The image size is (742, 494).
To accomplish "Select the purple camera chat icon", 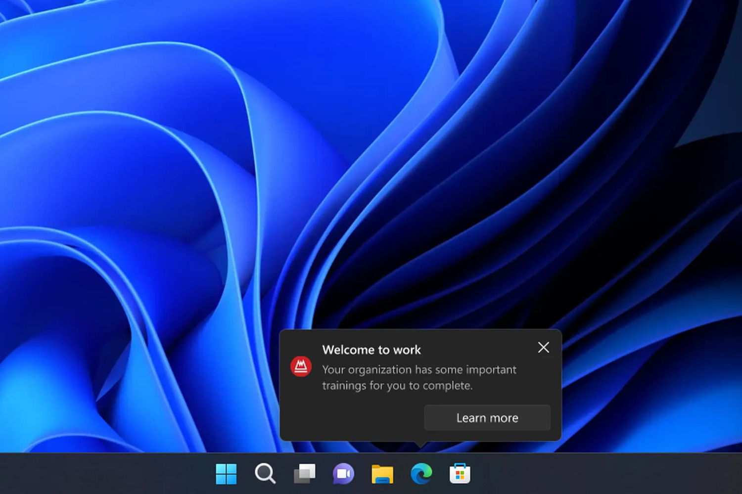I will [x=343, y=474].
